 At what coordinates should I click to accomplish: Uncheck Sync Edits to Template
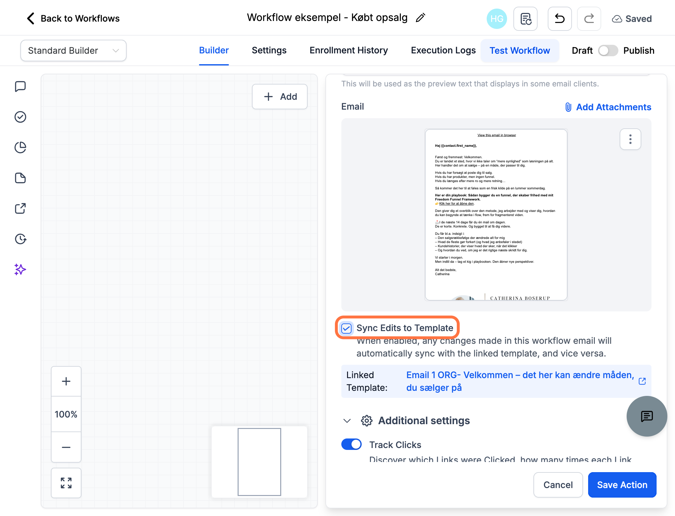(x=346, y=328)
